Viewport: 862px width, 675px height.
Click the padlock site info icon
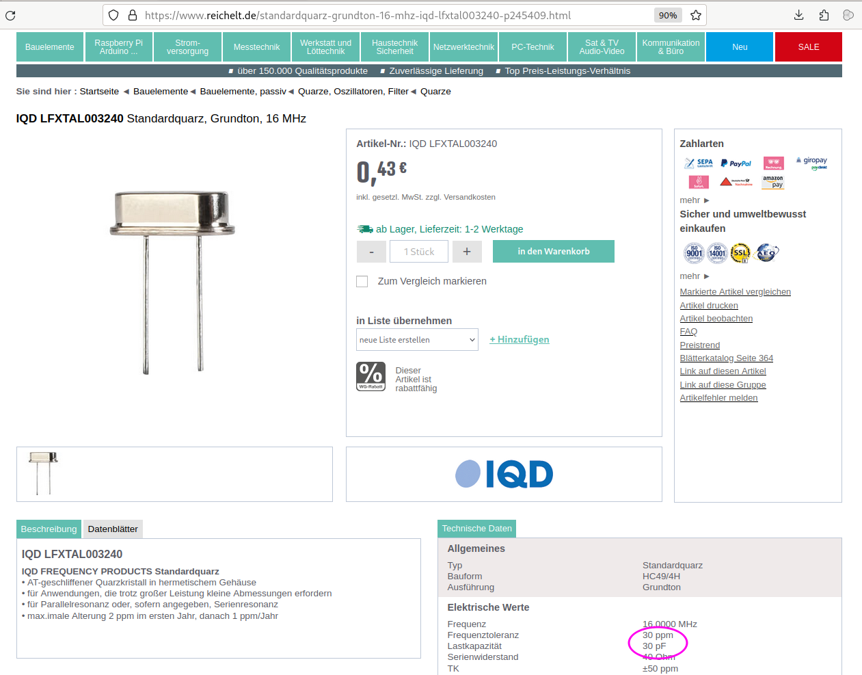[133, 15]
